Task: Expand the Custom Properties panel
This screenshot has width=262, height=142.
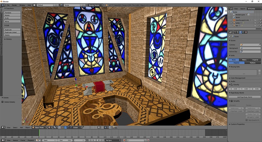Action: (x=237, y=124)
